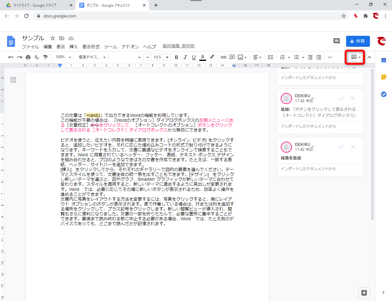Toggle underline formatting
392x301 pixels.
[194, 57]
